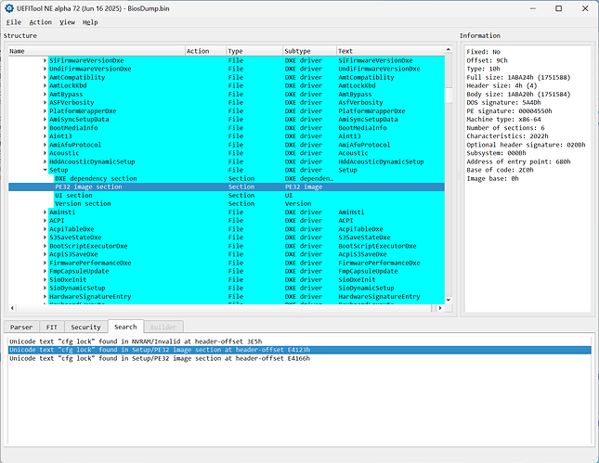Screen dimensions: 599x463
Task: Collapse the Setup tree node
Action: pyautogui.click(x=46, y=170)
